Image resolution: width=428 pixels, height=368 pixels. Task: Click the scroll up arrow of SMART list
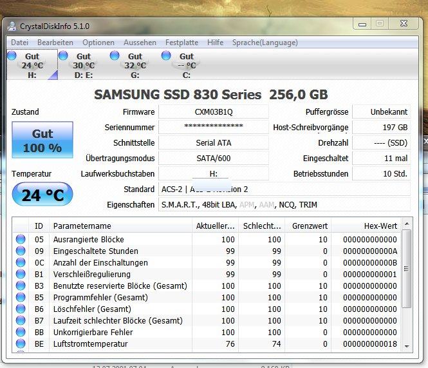pos(407,224)
